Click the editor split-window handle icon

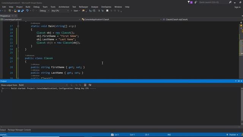click(x=241, y=23)
